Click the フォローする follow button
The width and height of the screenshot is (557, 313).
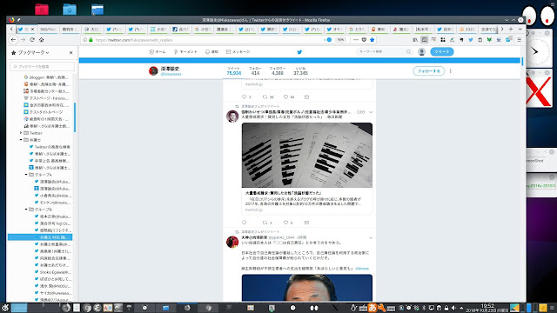(428, 71)
